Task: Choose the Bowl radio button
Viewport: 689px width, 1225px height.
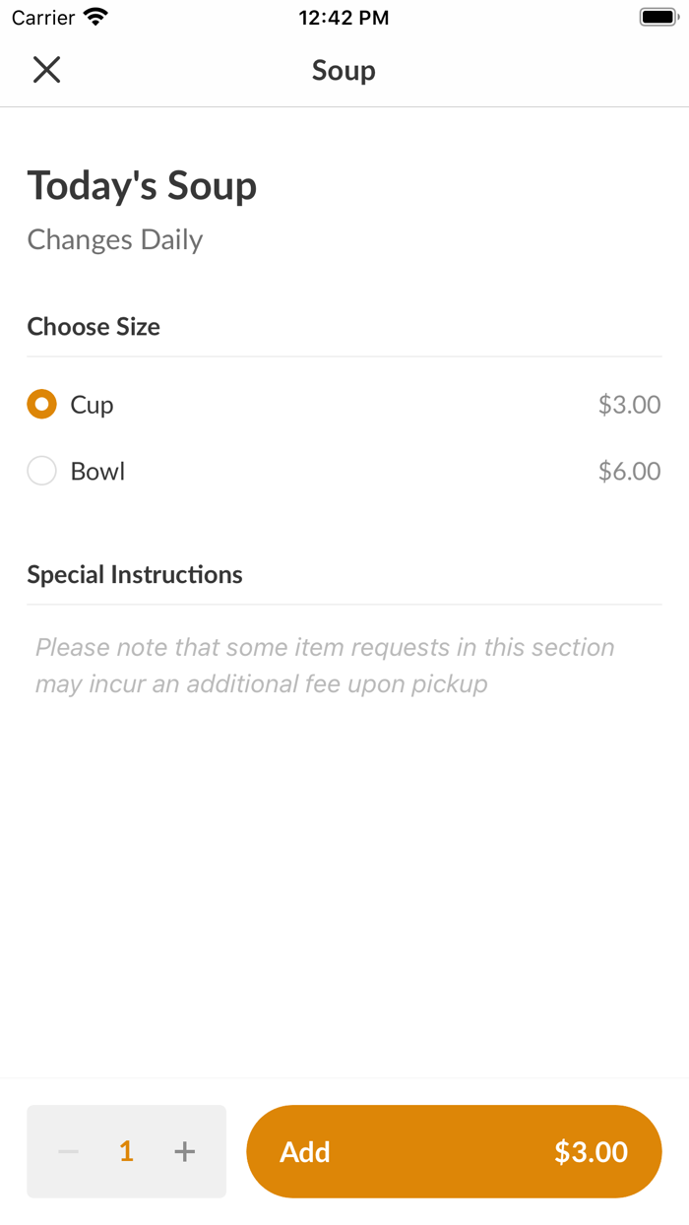Action: click(x=41, y=472)
